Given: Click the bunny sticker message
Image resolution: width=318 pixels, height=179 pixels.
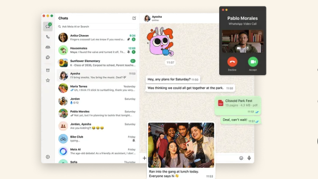Looking at the screenshot, I should 161,42.
